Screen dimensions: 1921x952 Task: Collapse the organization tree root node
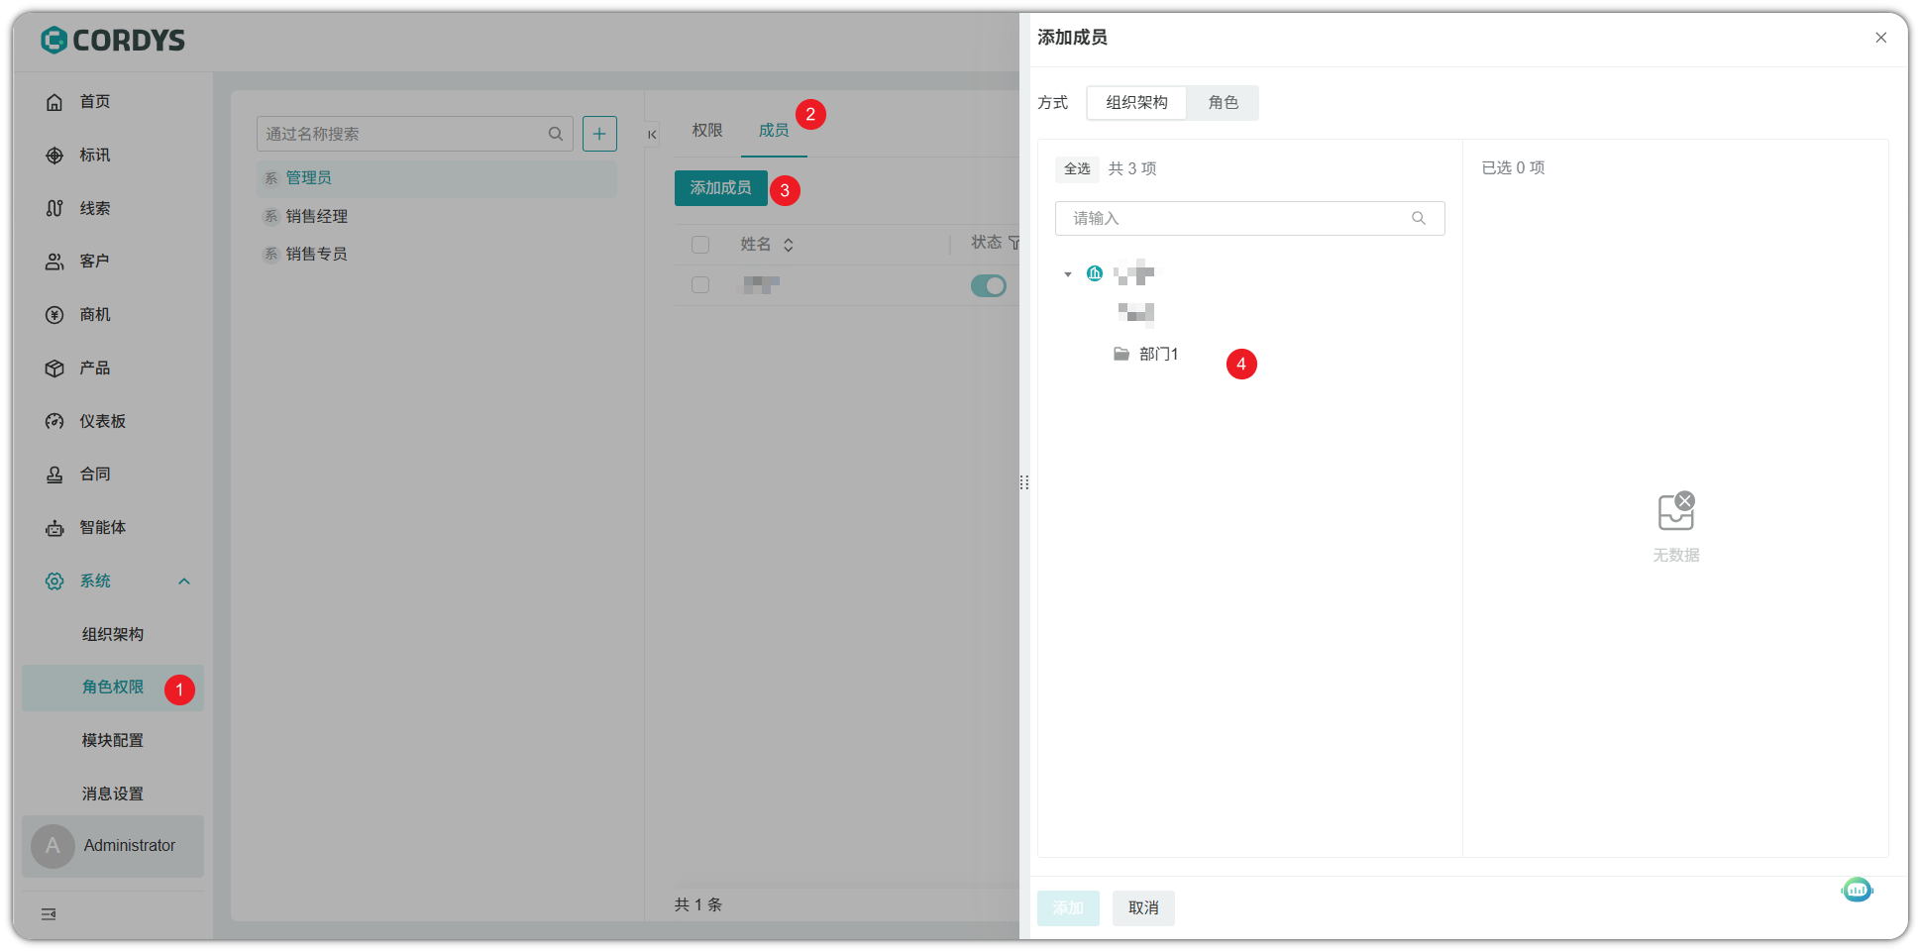point(1068,274)
